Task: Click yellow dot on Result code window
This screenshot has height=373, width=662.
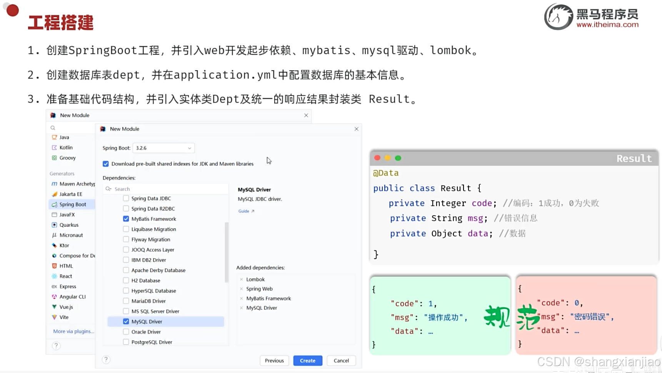Action: 388,158
